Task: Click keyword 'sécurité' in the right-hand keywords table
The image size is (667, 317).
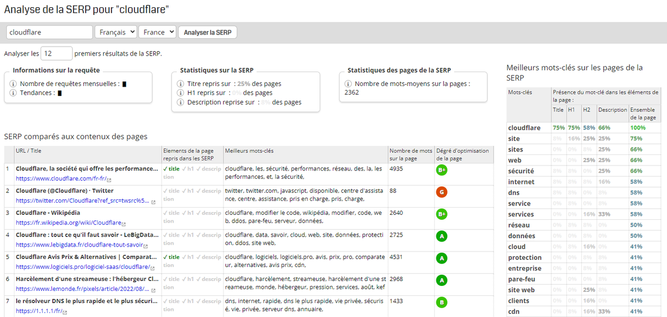Action: coord(521,172)
